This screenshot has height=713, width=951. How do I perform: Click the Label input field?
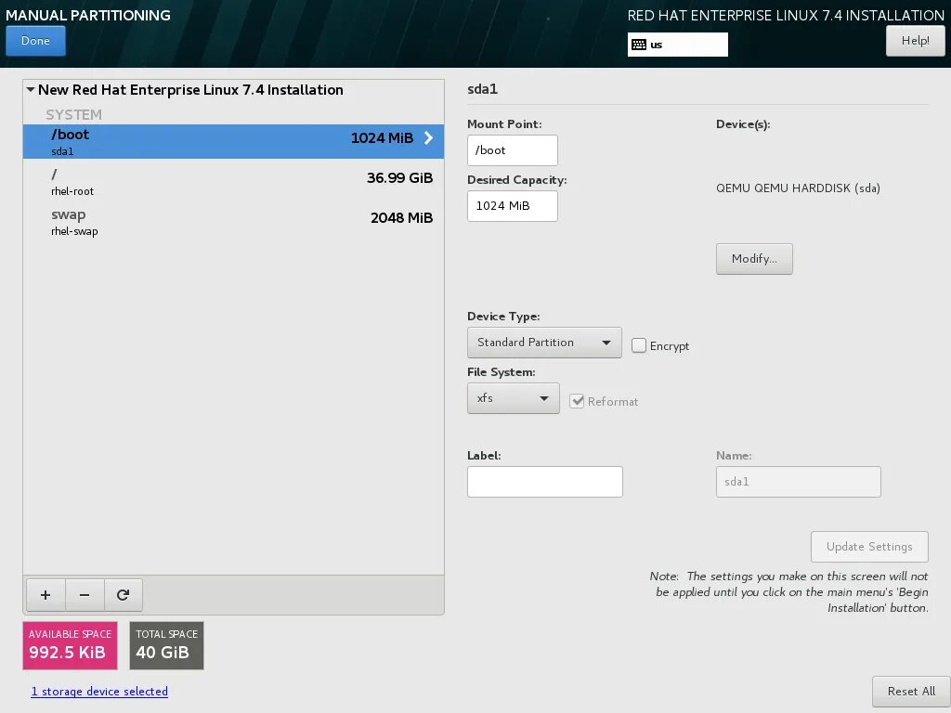click(x=544, y=482)
